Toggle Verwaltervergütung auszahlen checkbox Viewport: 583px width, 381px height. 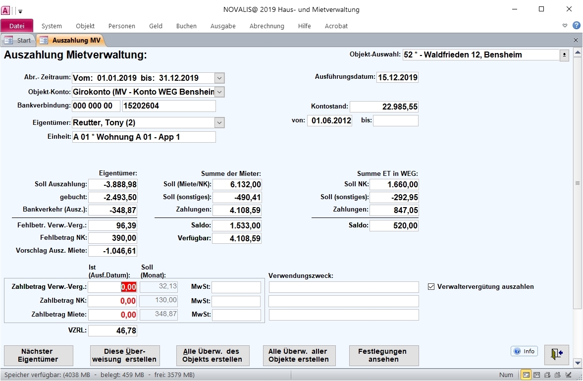click(431, 287)
